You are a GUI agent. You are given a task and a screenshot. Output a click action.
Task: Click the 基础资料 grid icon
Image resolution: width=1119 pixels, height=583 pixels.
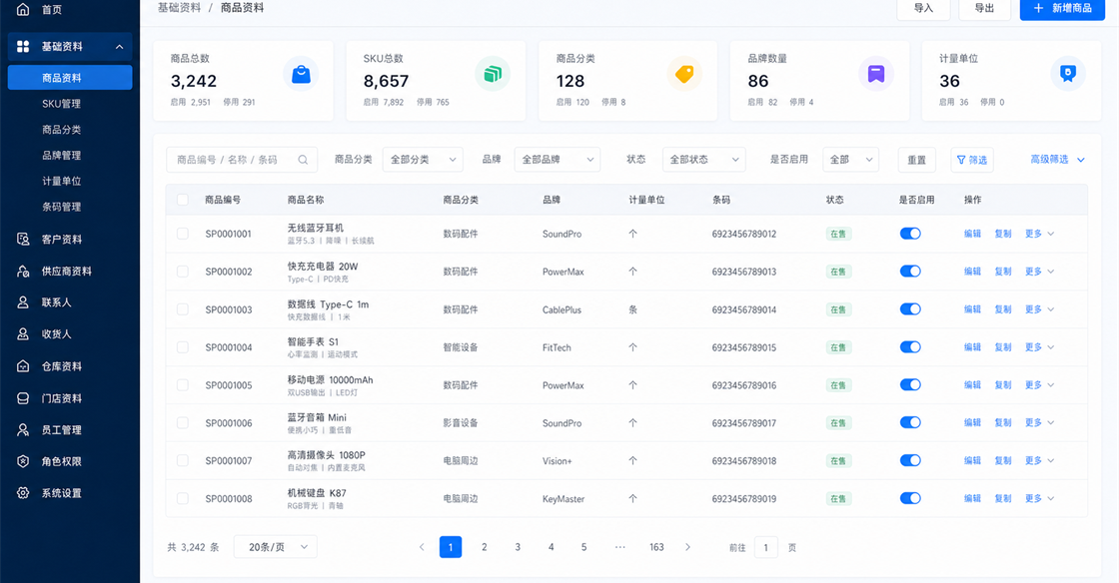23,46
